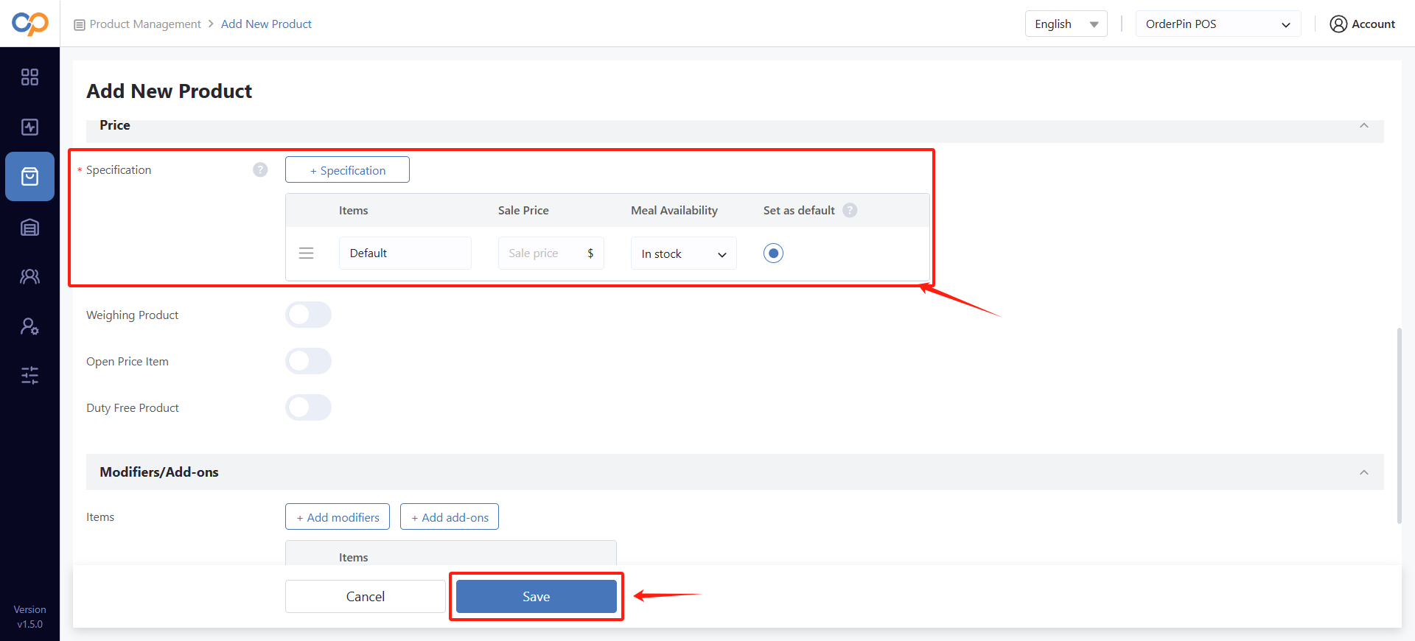
Task: Click the Specification help question icon
Action: (260, 169)
